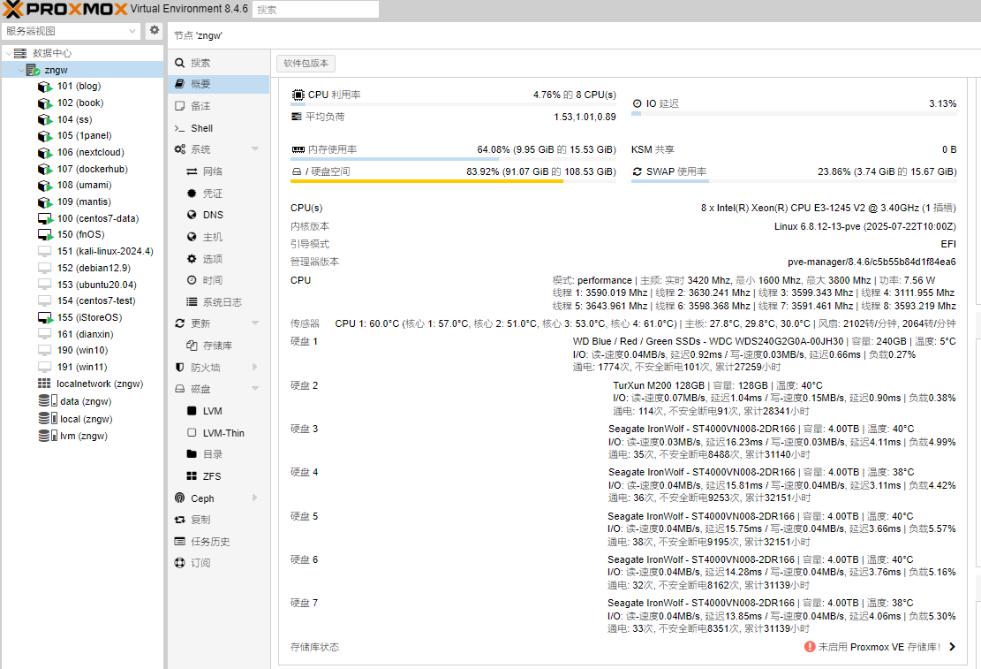Click the 软件包版本 button
This screenshot has height=669, width=981.
306,64
